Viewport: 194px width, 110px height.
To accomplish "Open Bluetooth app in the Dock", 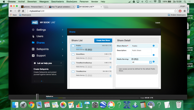I will coord(135,105).
